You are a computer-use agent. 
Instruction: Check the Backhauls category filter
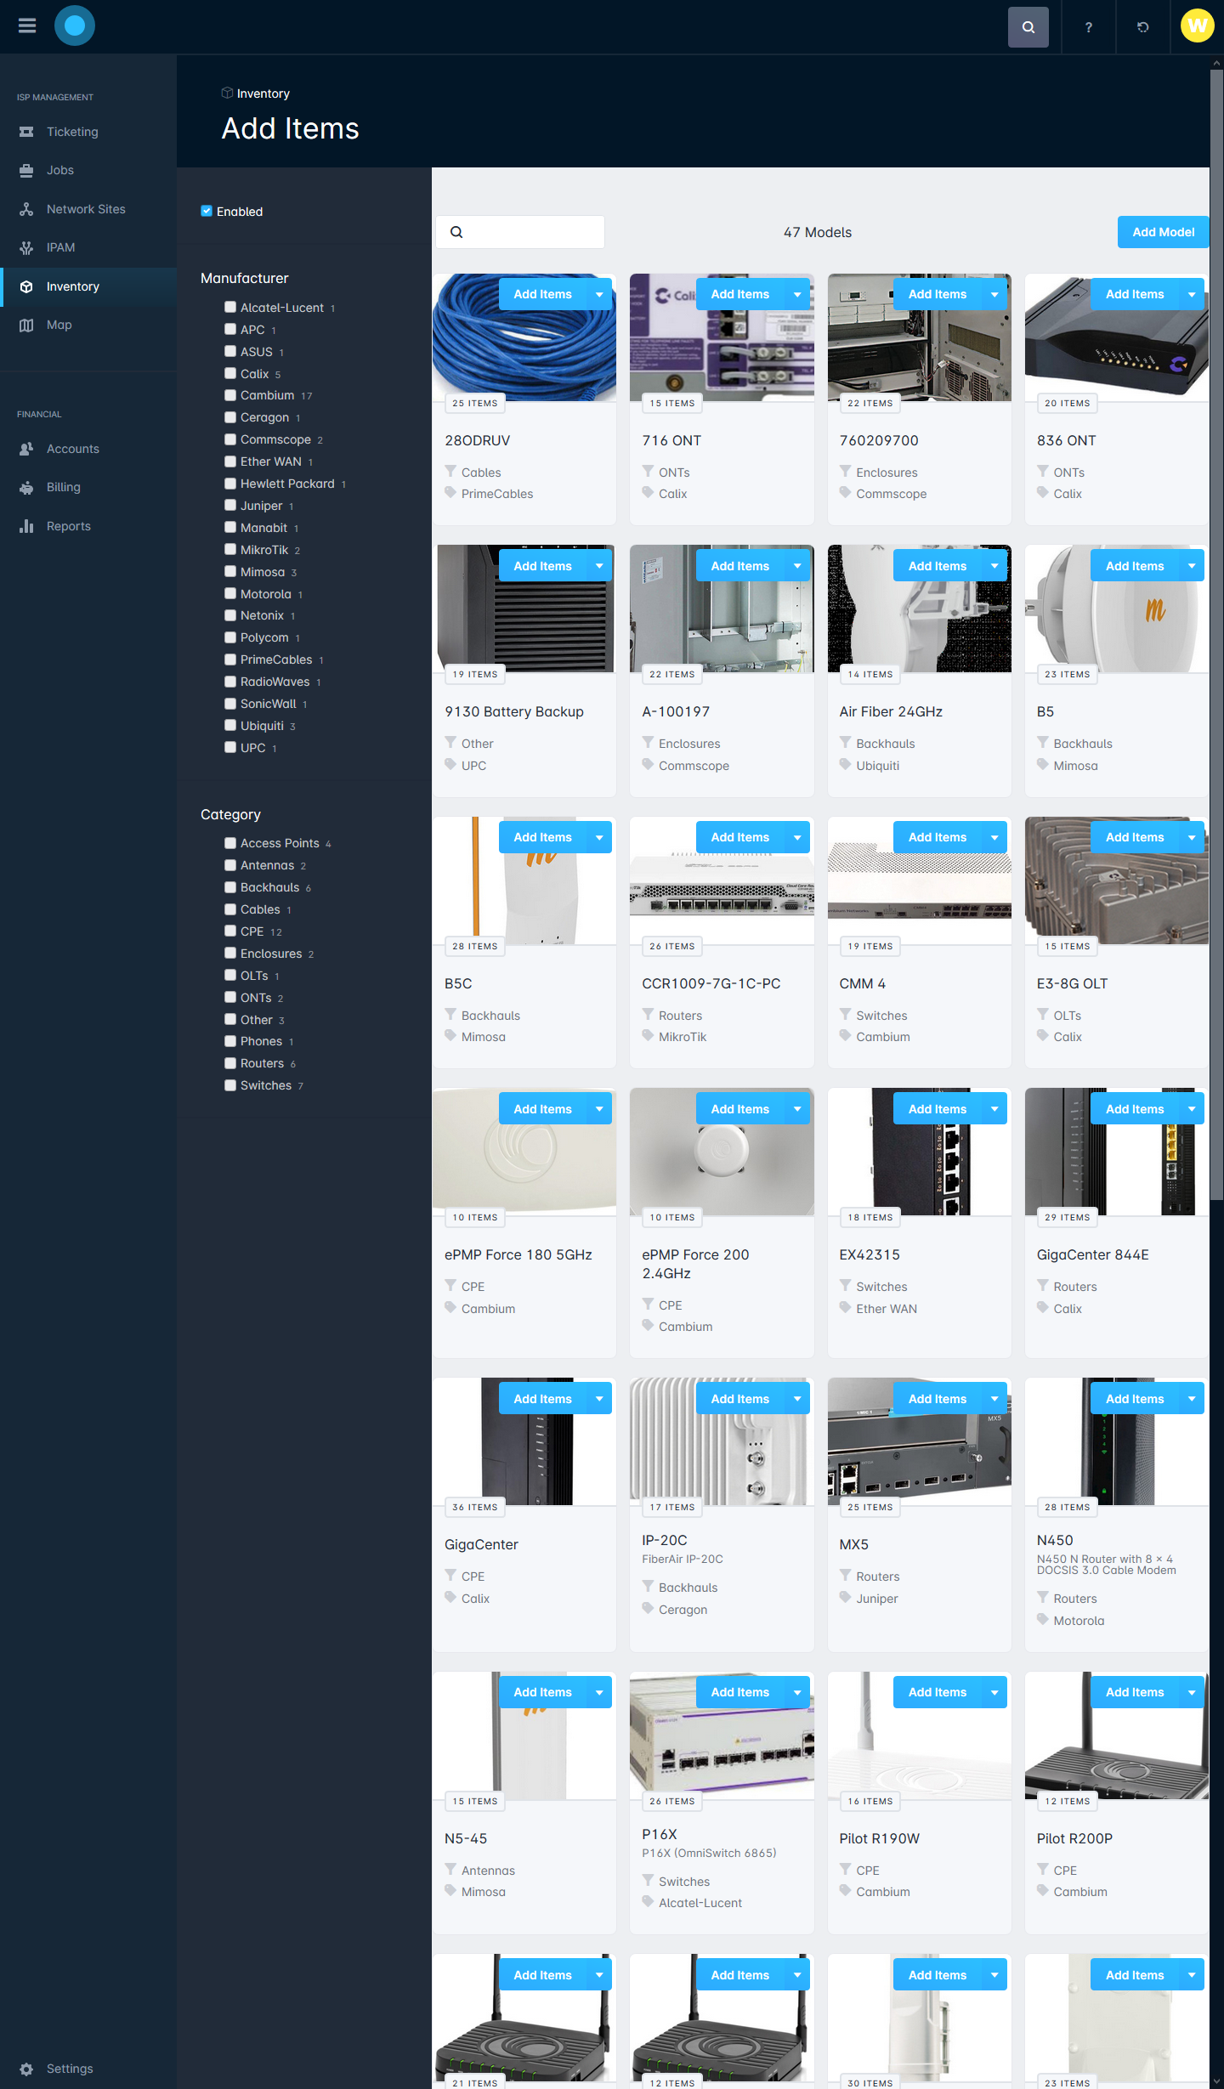pos(229,887)
